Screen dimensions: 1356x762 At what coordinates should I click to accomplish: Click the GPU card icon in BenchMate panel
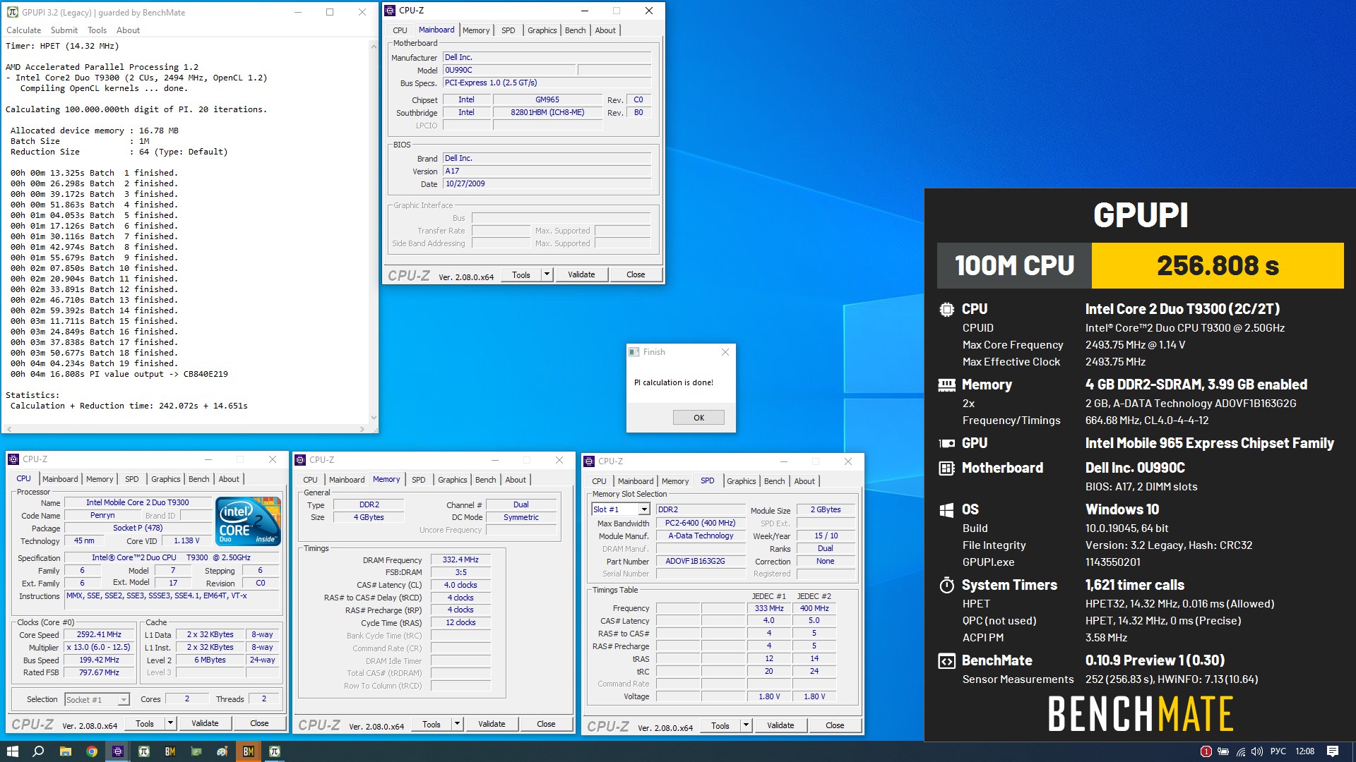[x=946, y=443]
